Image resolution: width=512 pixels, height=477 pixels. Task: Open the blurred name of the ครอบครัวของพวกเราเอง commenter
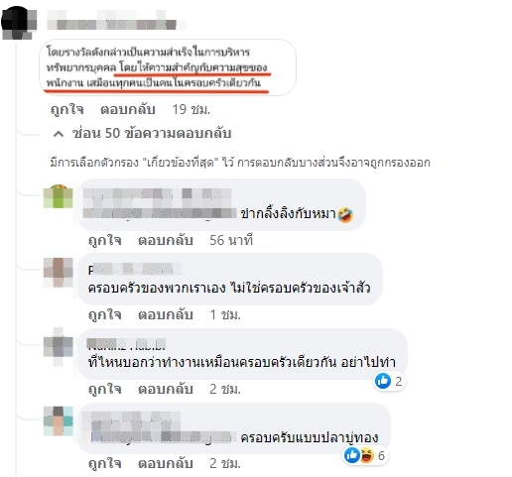coord(135,269)
